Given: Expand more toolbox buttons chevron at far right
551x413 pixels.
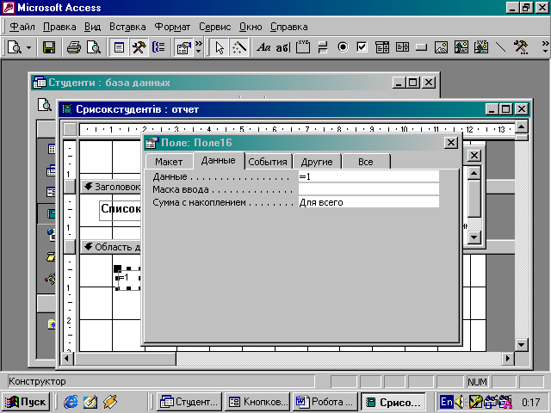Looking at the screenshot, I should coord(545,47).
